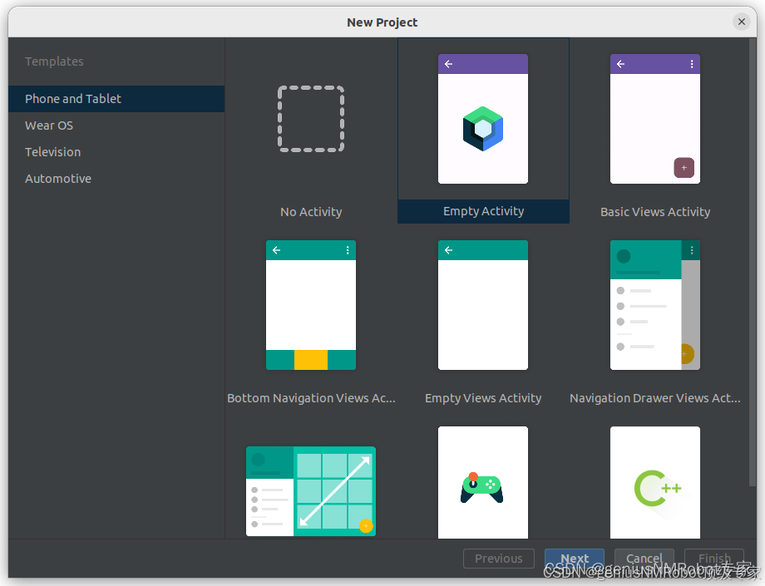The height and width of the screenshot is (586, 765).
Task: Open the Television templates category
Action: click(x=52, y=151)
